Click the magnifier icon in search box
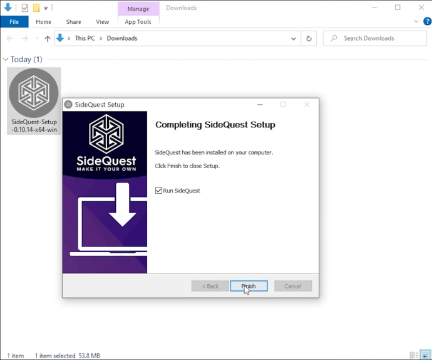The width and height of the screenshot is (432, 360). point(334,38)
